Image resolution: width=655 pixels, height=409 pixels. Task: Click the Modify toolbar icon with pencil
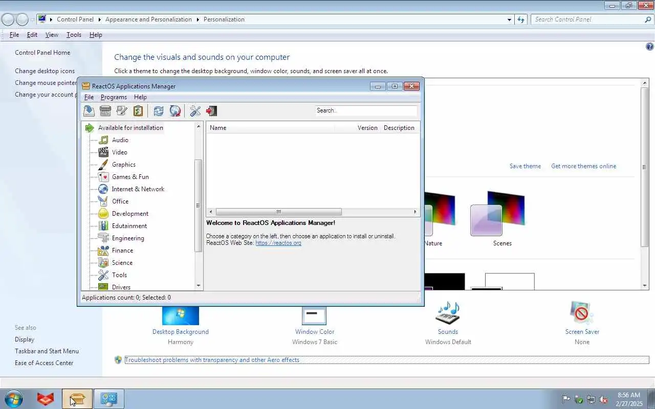point(122,110)
